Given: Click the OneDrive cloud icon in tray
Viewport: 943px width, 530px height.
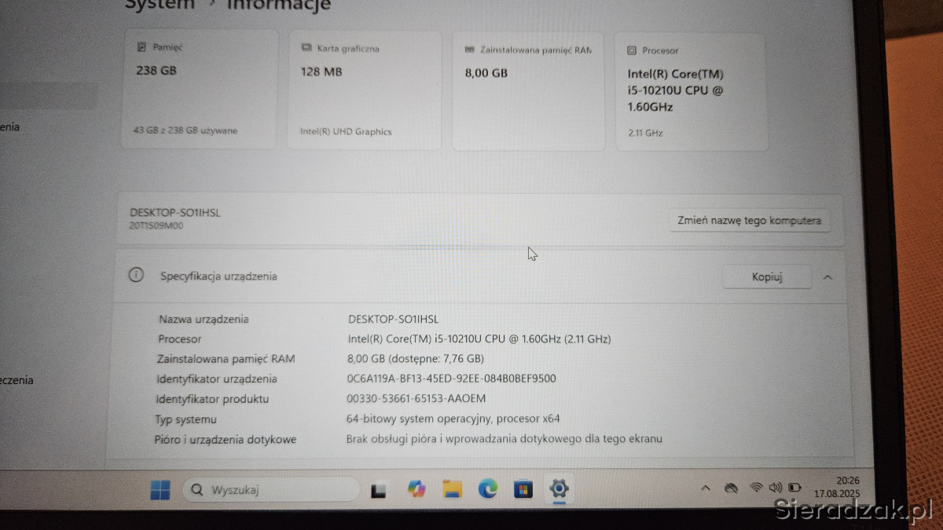Looking at the screenshot, I should (731, 488).
